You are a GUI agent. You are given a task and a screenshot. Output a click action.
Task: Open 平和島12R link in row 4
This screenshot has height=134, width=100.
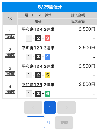(x=32, y=85)
